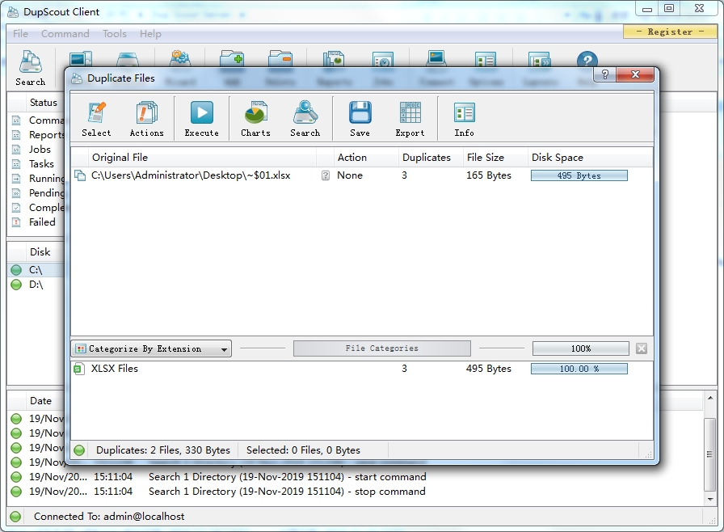Viewport: 724px width, 532px height.
Task: Click the Jobs status item
Action: [40, 150]
